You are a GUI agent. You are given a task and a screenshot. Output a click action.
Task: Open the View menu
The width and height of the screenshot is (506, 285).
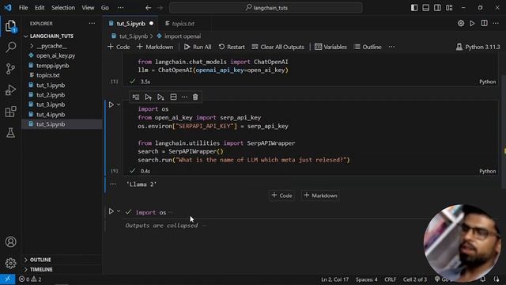(88, 8)
